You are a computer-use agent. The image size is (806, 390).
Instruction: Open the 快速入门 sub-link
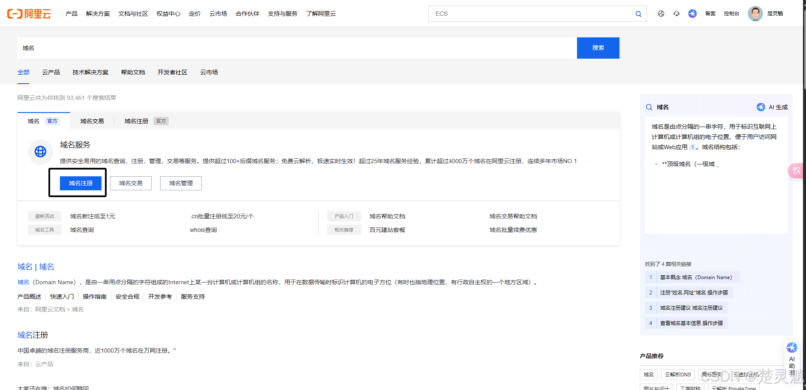tap(62, 297)
